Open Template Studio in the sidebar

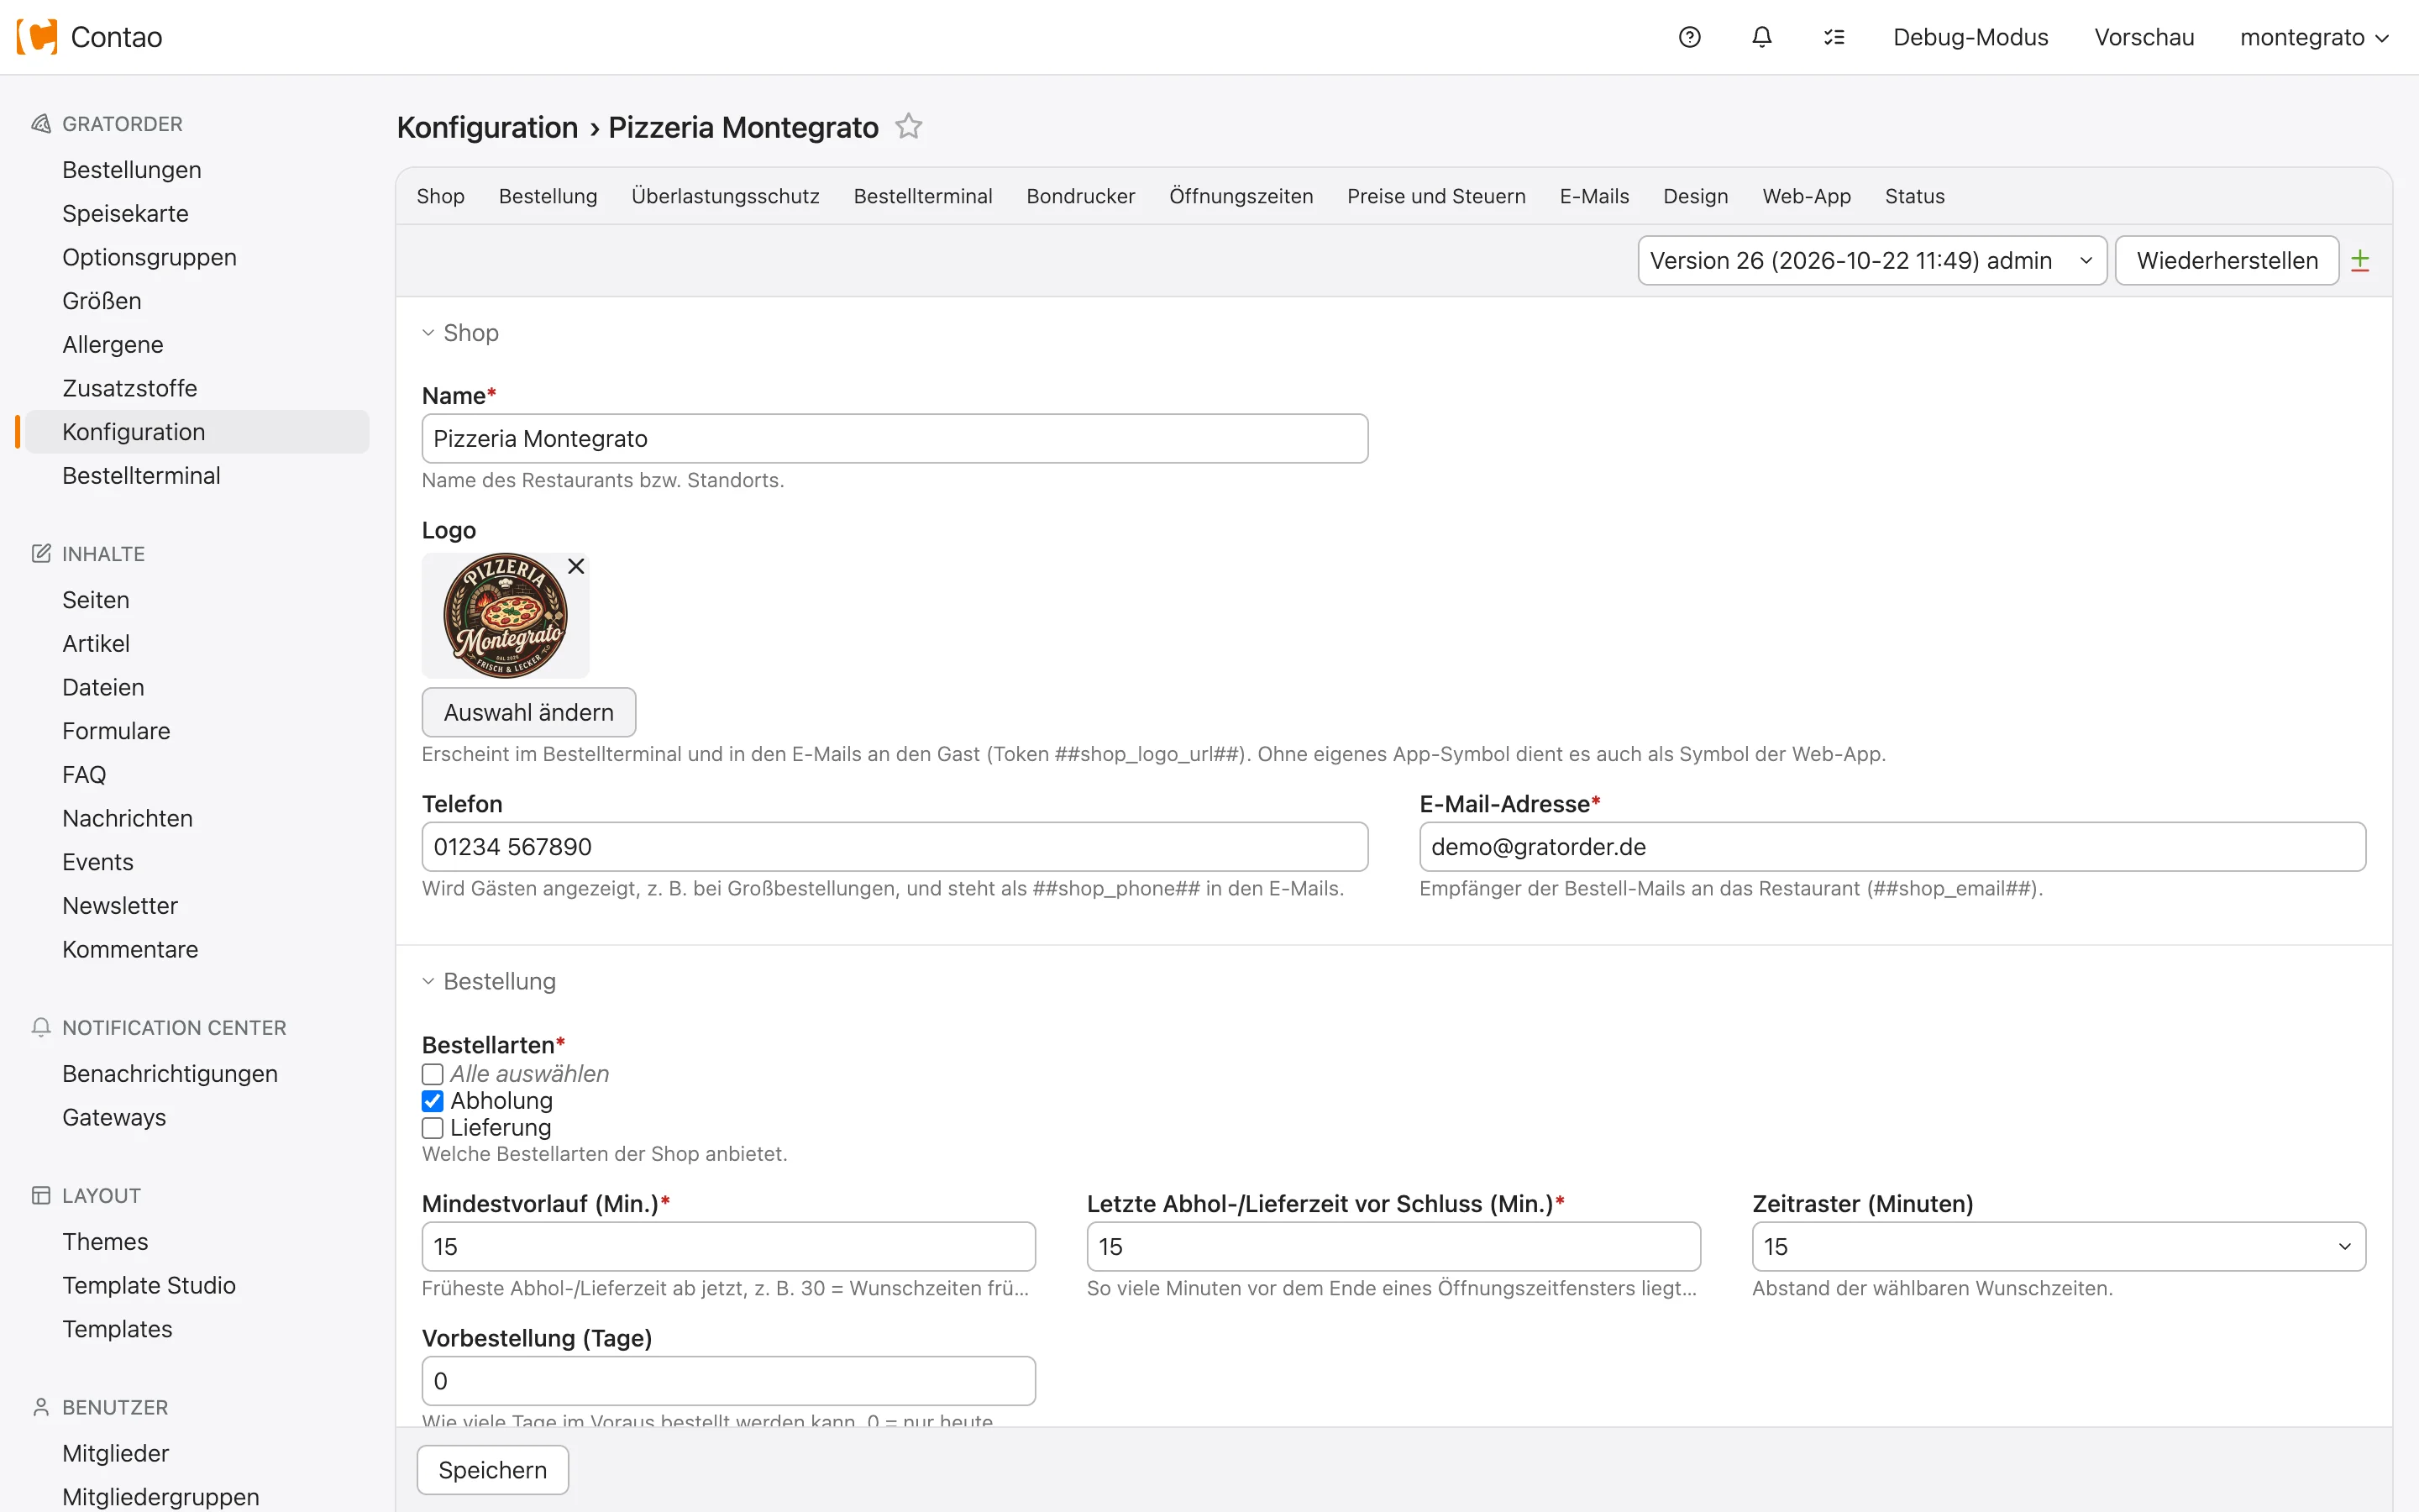(x=149, y=1286)
